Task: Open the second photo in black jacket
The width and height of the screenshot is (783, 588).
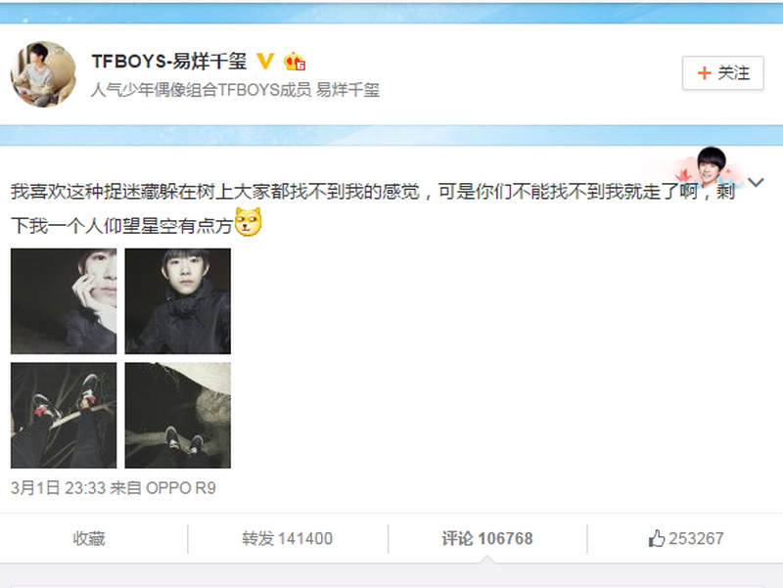Action: pyautogui.click(x=178, y=301)
